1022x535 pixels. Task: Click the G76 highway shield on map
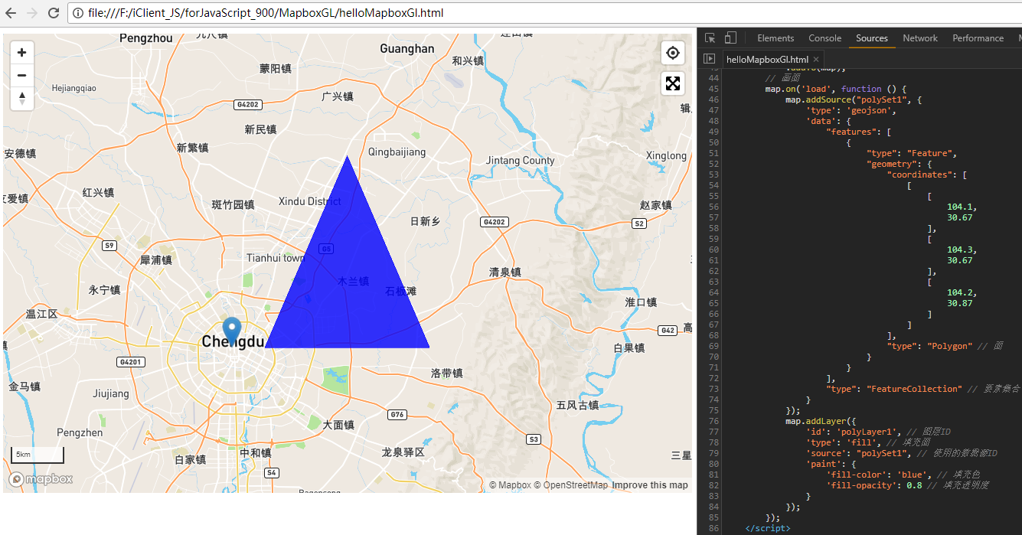[397, 415]
